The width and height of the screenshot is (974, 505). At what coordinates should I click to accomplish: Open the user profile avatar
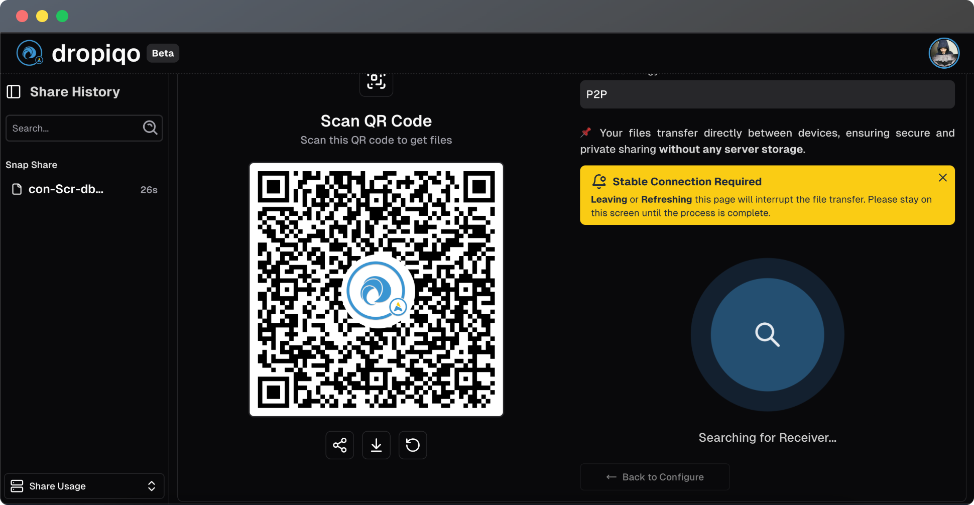[944, 53]
